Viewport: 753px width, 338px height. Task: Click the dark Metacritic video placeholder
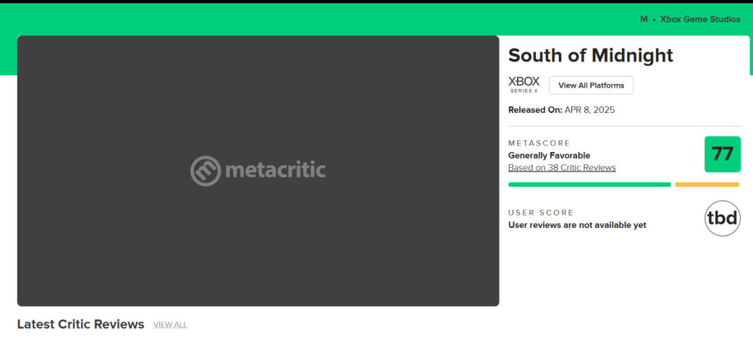[x=258, y=171]
